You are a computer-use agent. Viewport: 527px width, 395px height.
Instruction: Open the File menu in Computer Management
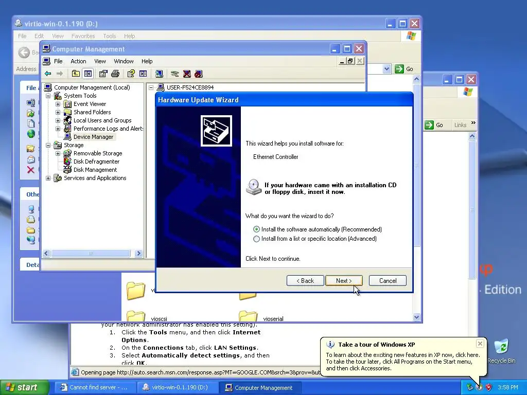click(58, 61)
